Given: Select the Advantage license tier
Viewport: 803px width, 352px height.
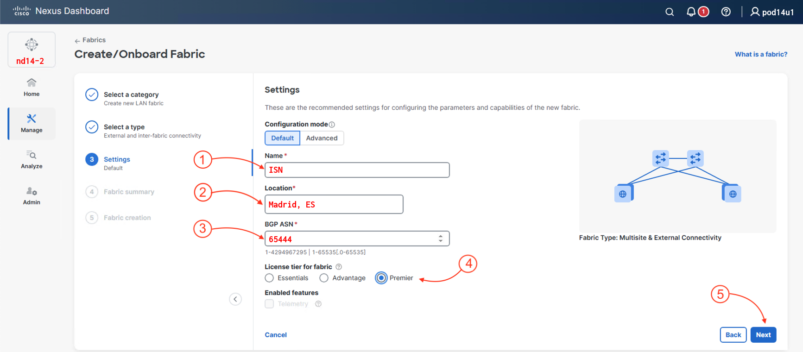Looking at the screenshot, I should [324, 278].
